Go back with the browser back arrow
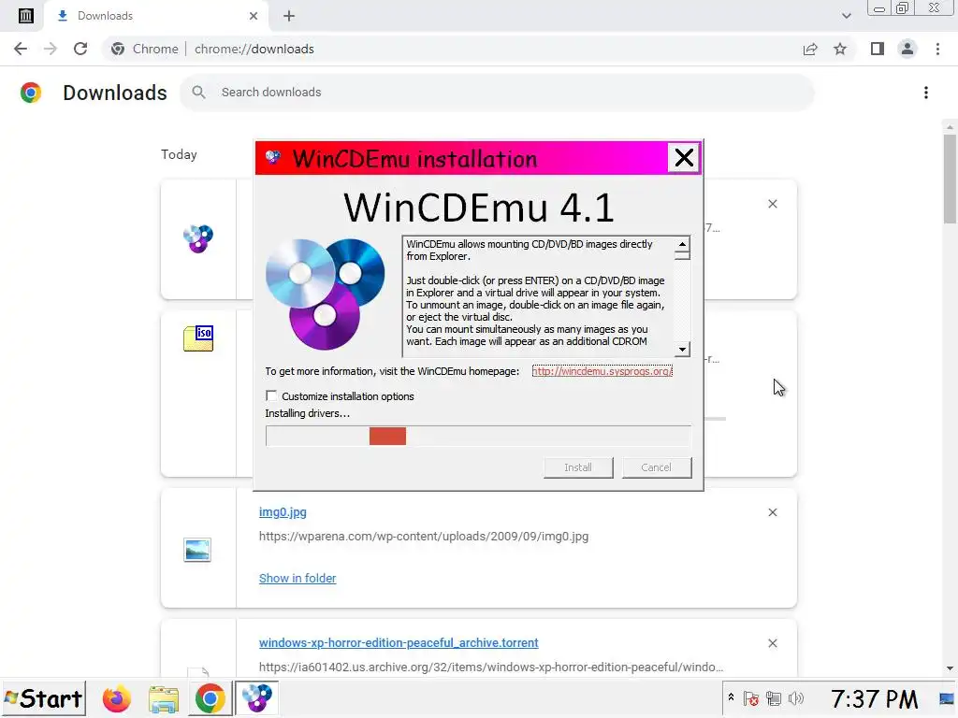 21,49
